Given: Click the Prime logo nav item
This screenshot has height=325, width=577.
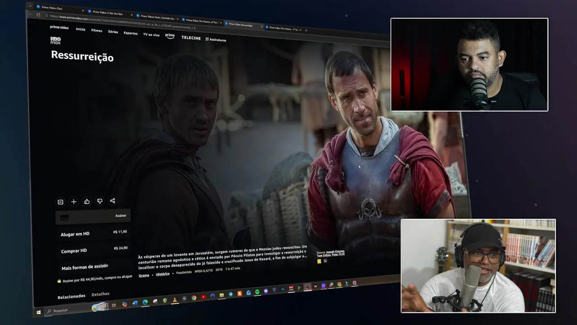Looking at the screenshot, I should click(170, 36).
